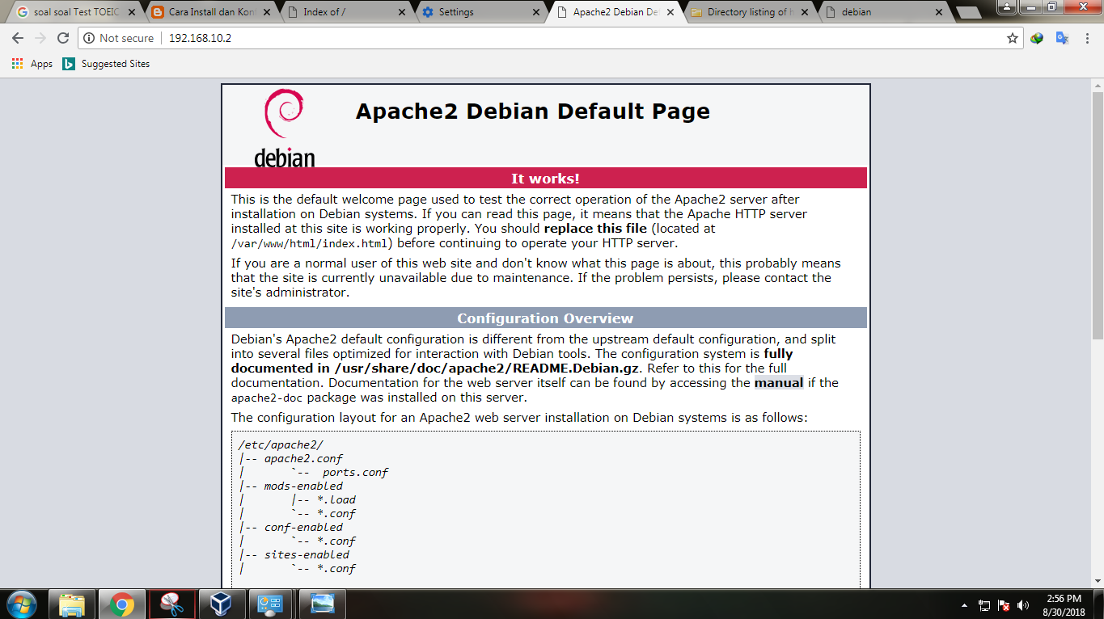Open the volume control speaker icon
This screenshot has width=1104, height=619.
pos(1023,604)
